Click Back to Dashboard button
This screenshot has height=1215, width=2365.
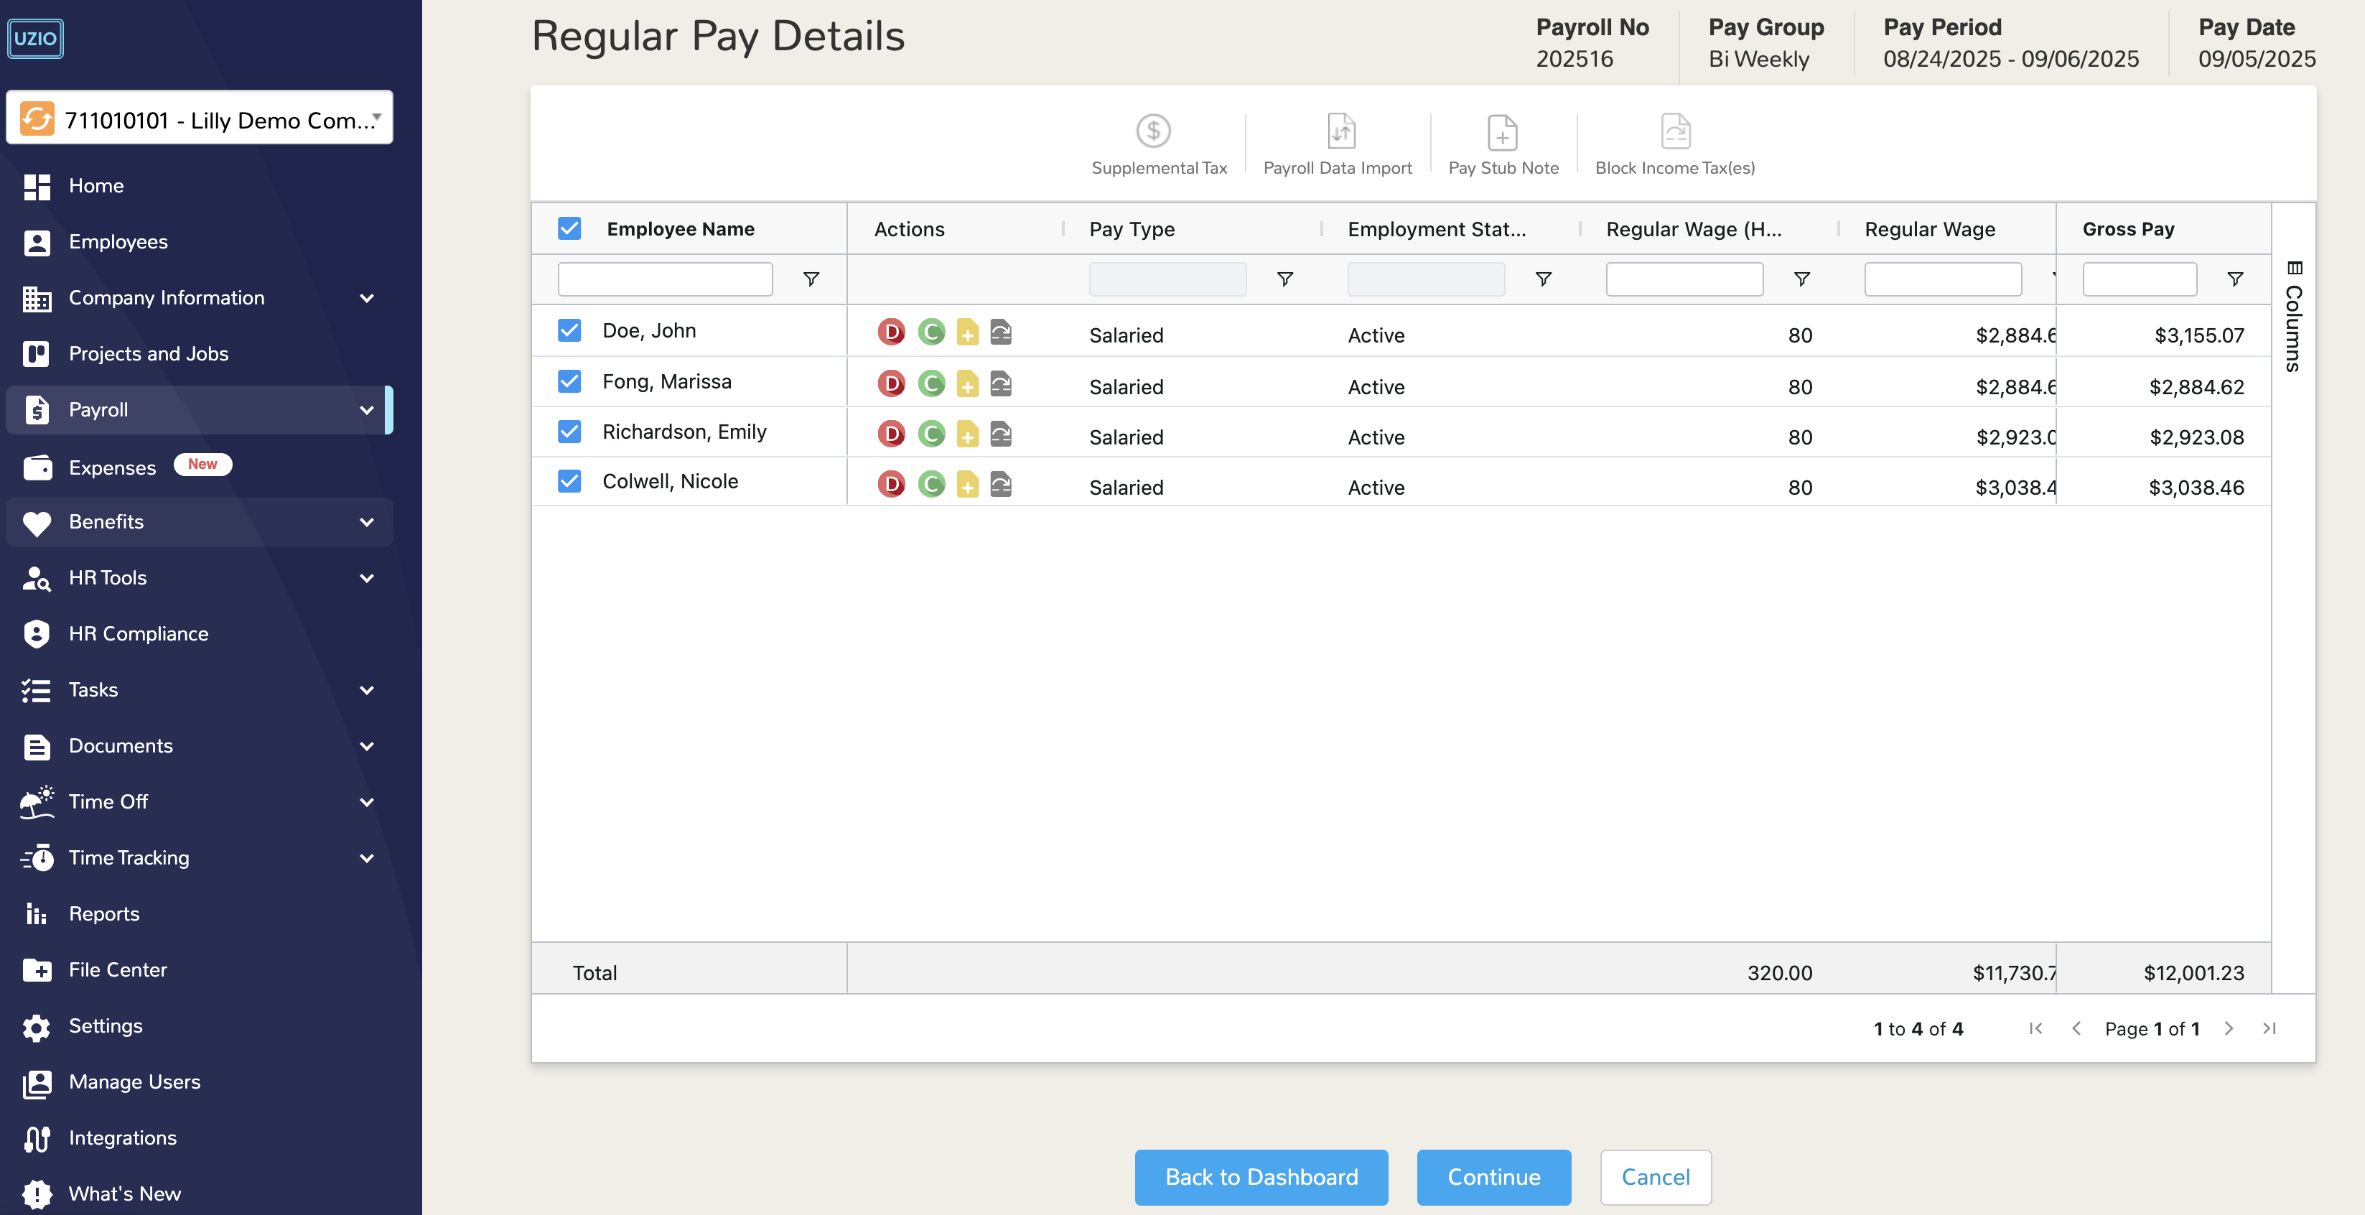tap(1261, 1178)
